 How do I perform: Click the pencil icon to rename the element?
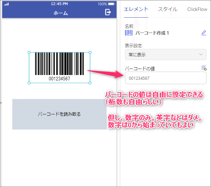[204, 33]
